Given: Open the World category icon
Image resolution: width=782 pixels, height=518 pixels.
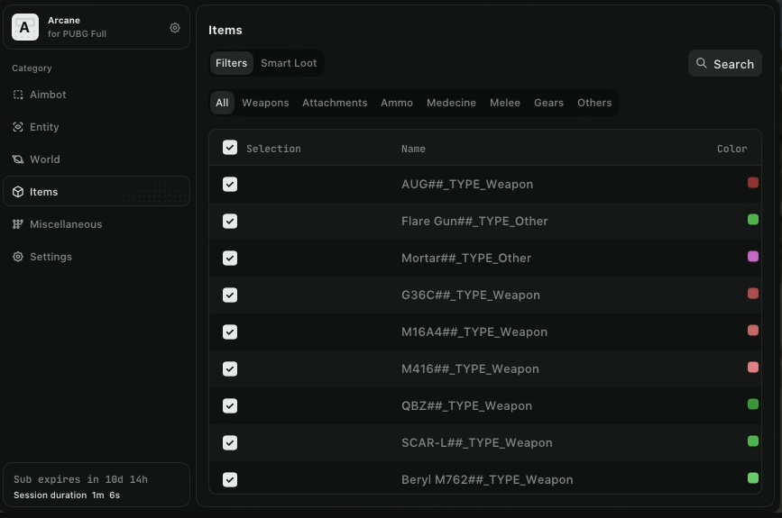Looking at the screenshot, I should pos(18,159).
